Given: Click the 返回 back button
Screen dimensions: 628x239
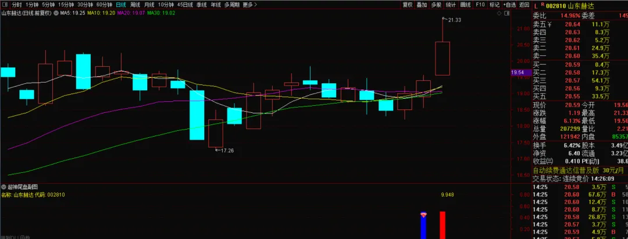Looking at the screenshot, I should pos(524,5).
